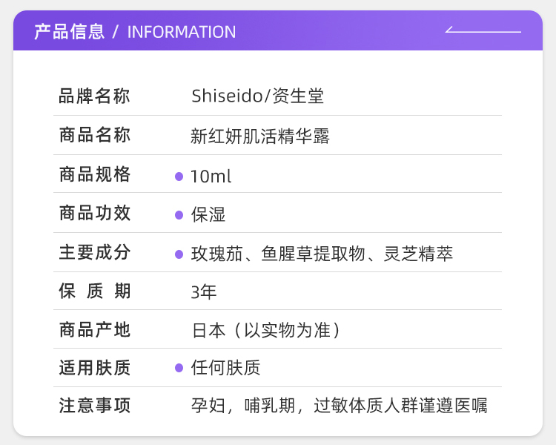The image size is (556, 445).
Task: Click the 3年 shelf life value
Action: click(x=204, y=292)
